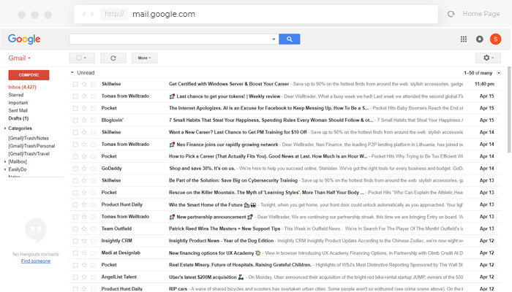512x292 pixels.
Task: Expand the [Mailbox] label
Action: tap(5, 161)
